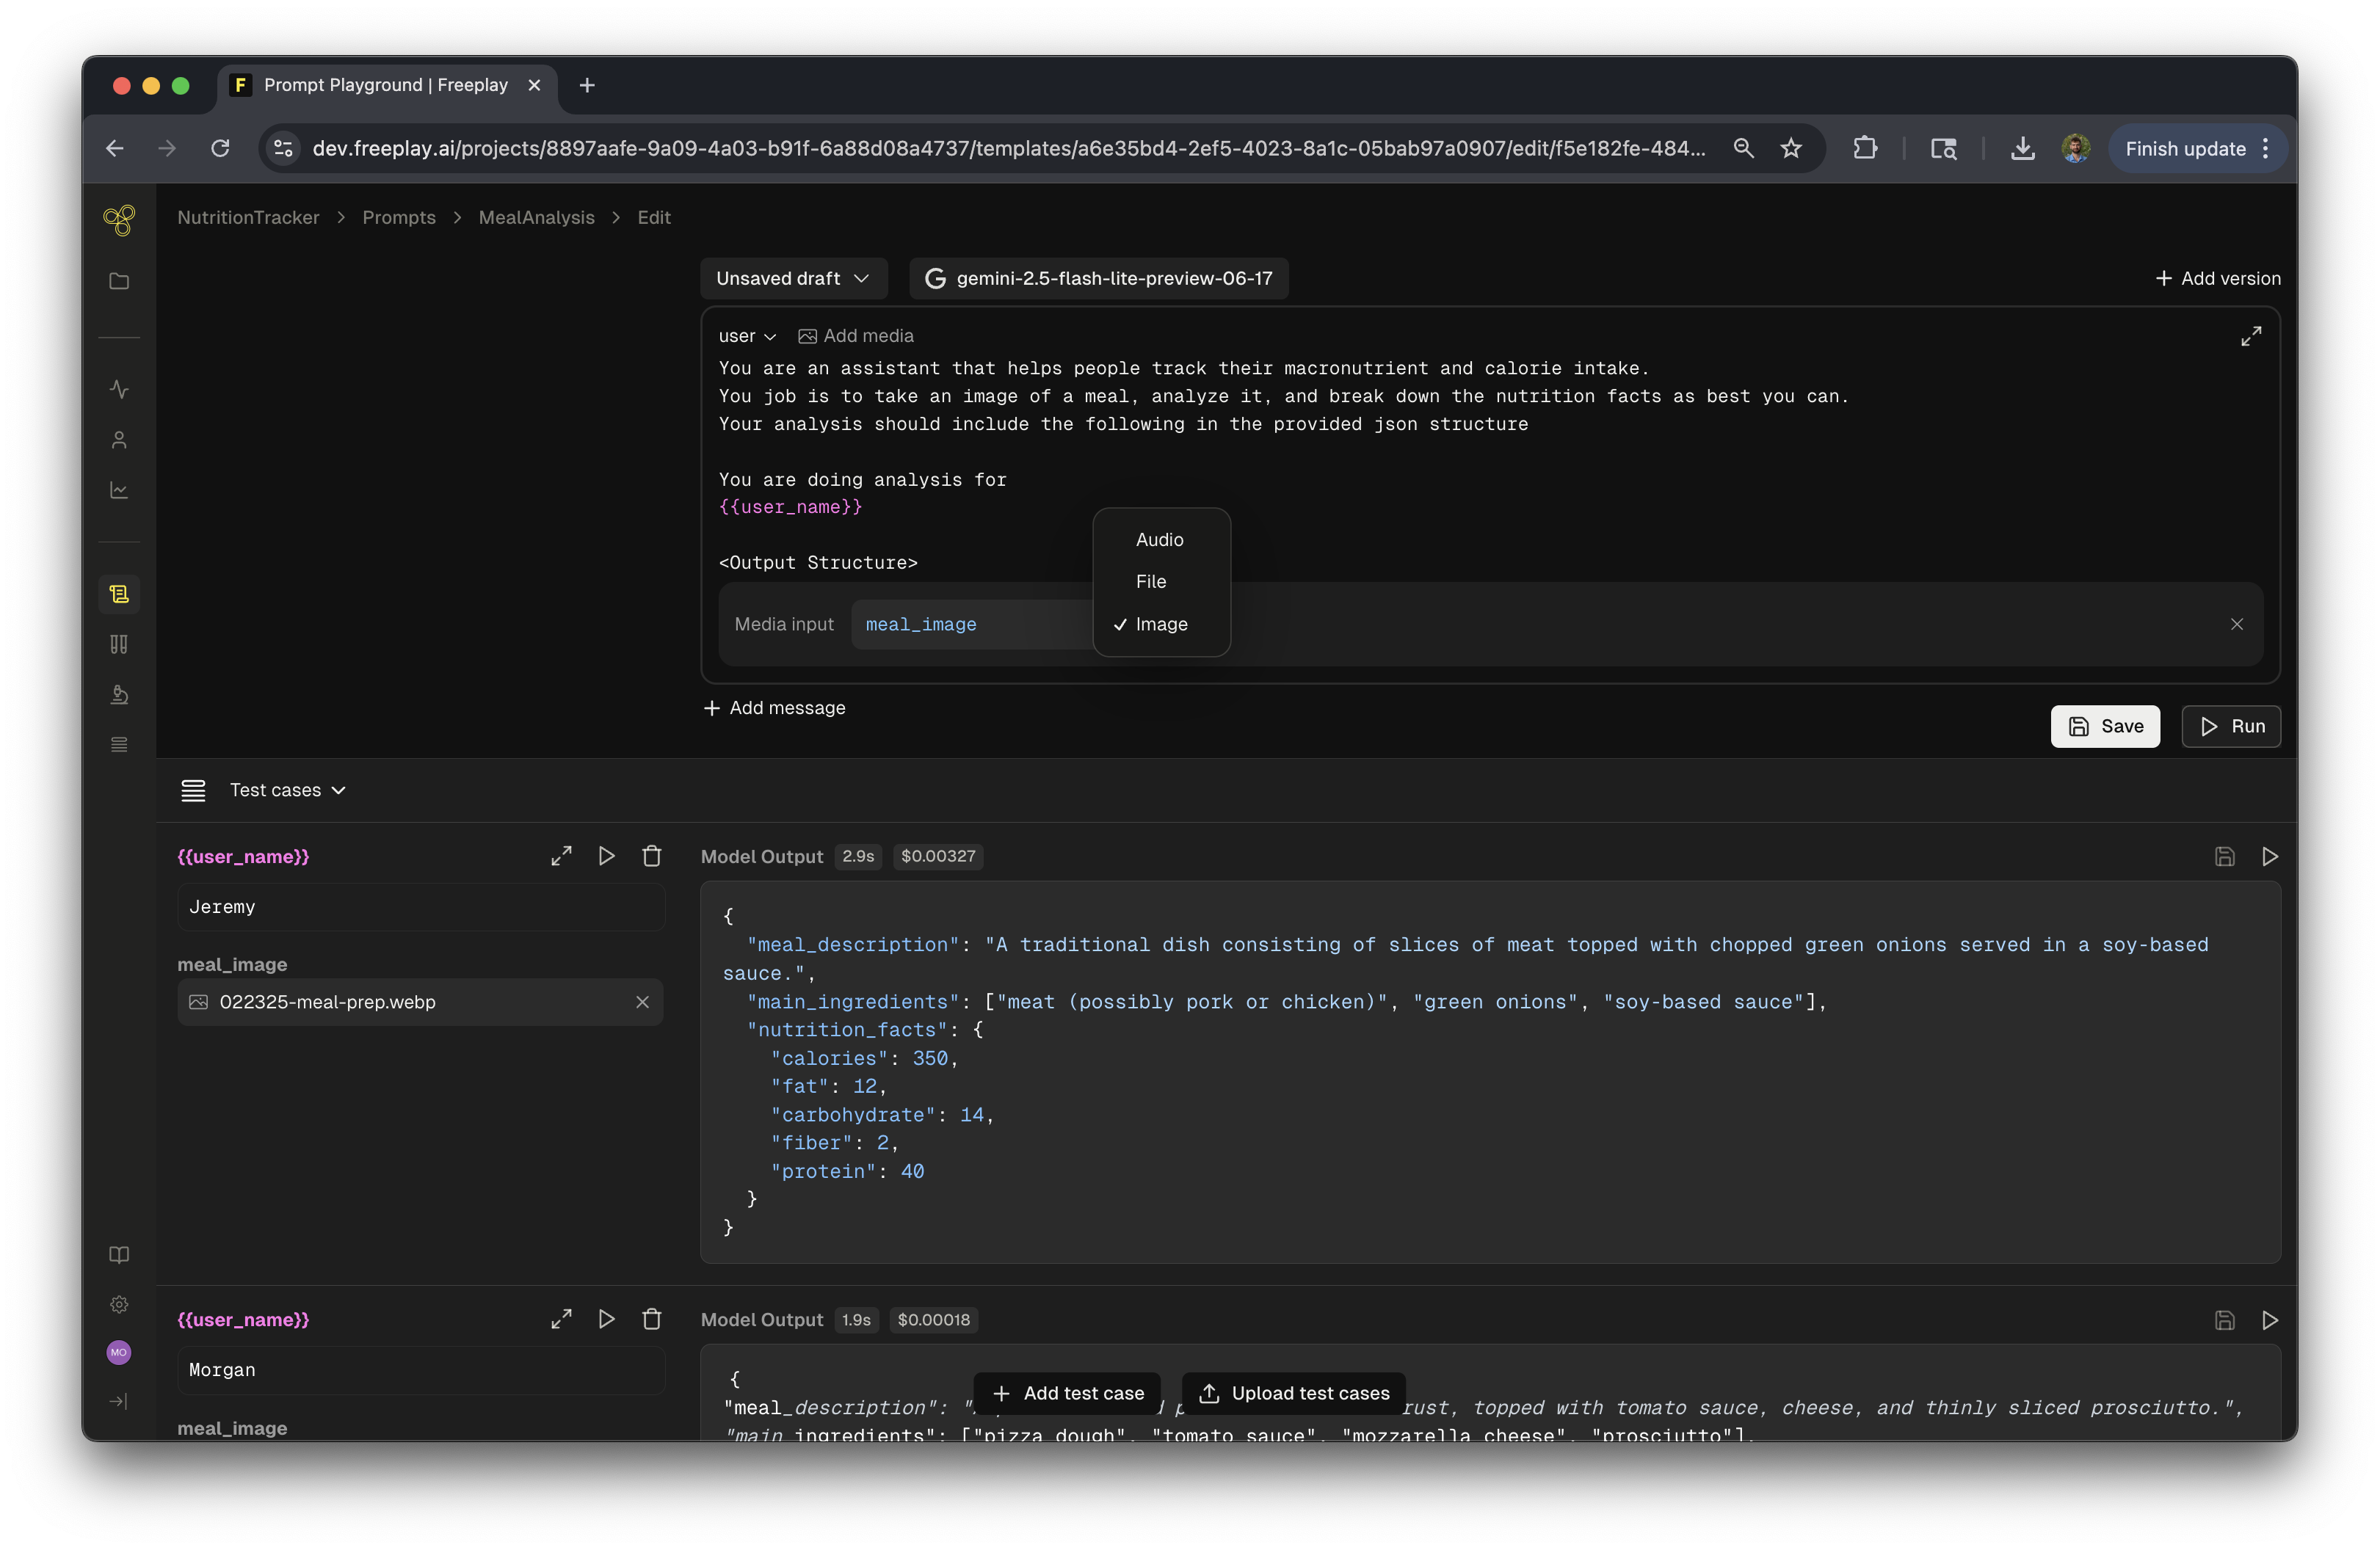Expand the prompt editor to fullscreen
Screen dimensions: 2380x1550
click(x=2250, y=336)
